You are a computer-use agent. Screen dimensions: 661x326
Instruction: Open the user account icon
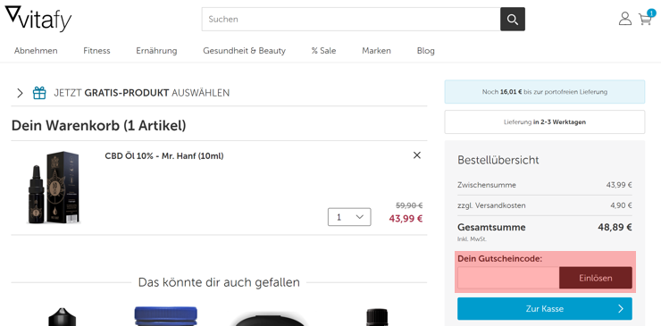click(x=625, y=19)
